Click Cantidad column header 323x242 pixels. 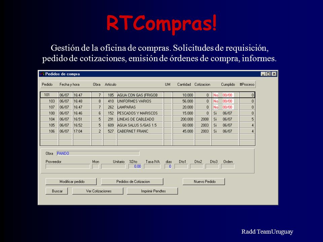coord(184,84)
